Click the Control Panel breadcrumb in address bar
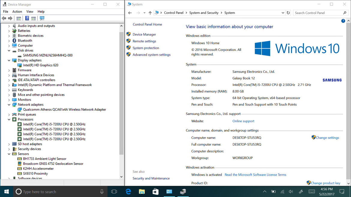Image resolution: width=351 pixels, height=197 pixels. pyautogui.click(x=174, y=13)
